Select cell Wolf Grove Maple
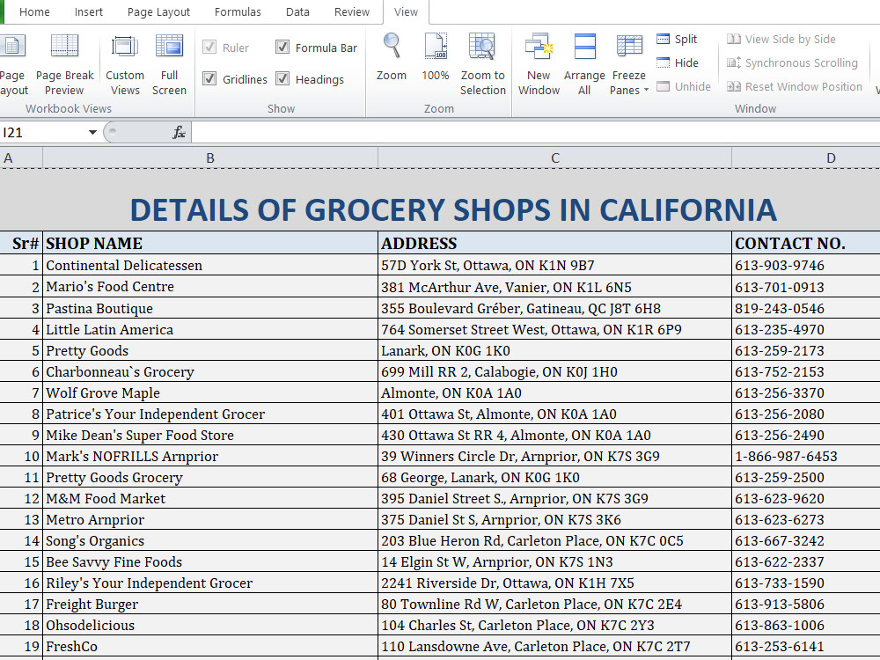Viewport: 880px width, 660px height. coord(210,392)
